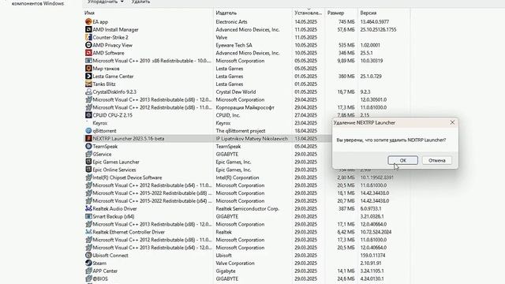Select the Epic Online Services icon

pos(88,170)
